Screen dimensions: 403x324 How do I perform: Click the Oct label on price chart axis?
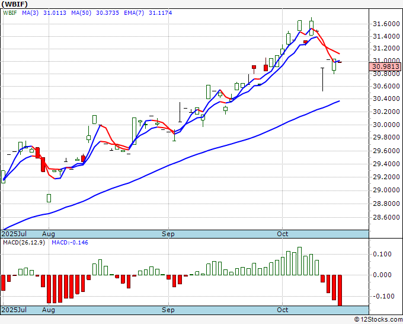click(283, 234)
